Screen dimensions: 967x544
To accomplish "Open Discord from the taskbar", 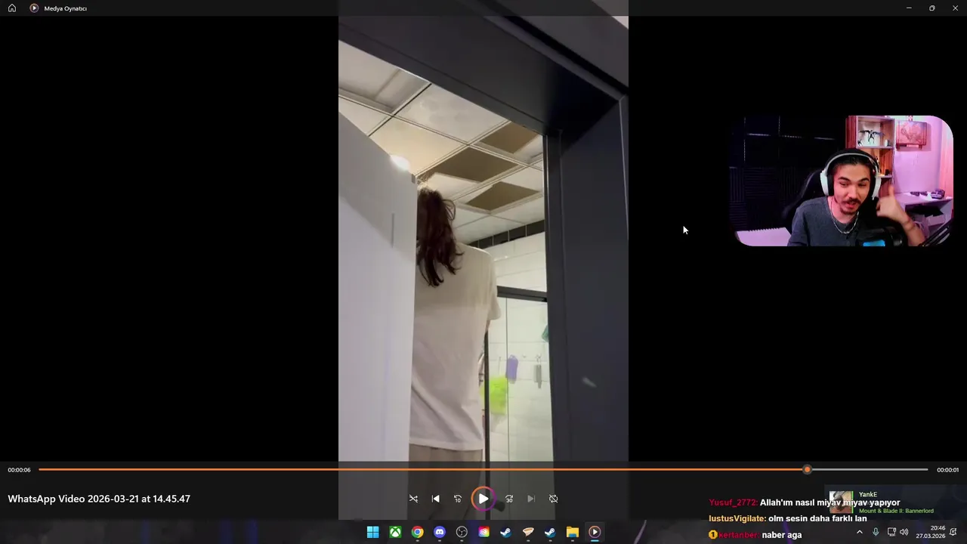I will click(440, 532).
